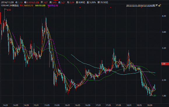
Task: Click the red event marker near 17.05
Action: pyautogui.click(x=110, y=8)
